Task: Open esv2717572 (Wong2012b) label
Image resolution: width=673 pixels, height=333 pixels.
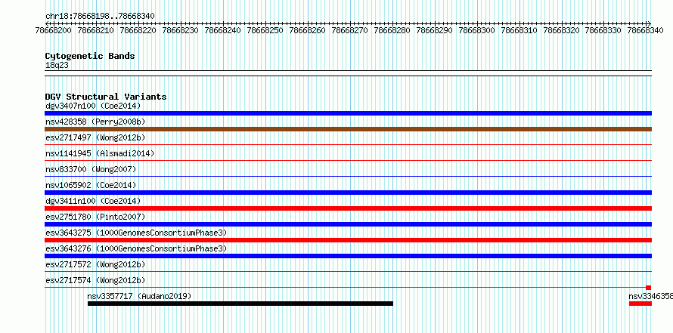Action: click(95, 264)
